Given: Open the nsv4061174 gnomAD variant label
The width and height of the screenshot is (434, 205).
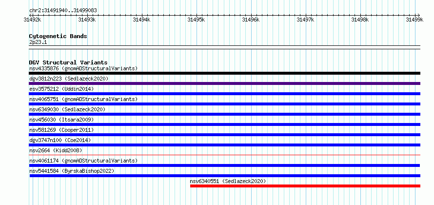Looking at the screenshot, I should [83, 161].
